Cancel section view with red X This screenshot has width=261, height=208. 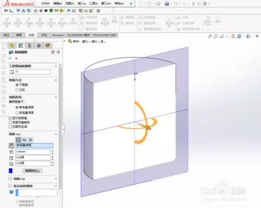16,58
